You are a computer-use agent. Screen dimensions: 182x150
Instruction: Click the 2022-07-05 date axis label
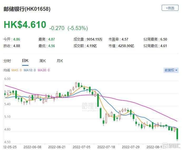pos(81,147)
